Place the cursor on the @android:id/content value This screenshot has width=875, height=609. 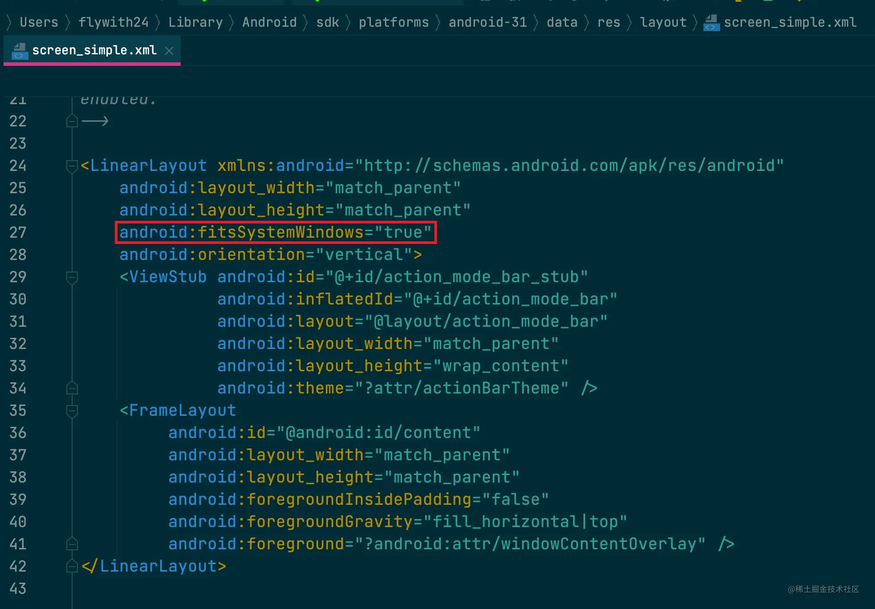tap(378, 433)
